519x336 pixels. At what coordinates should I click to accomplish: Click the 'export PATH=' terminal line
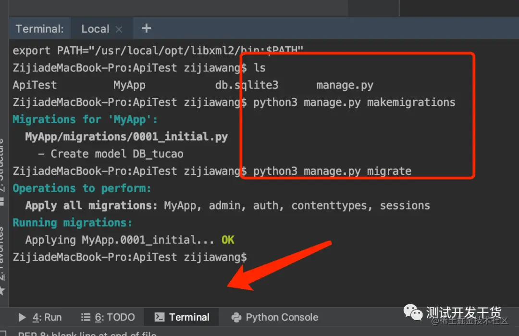158,51
